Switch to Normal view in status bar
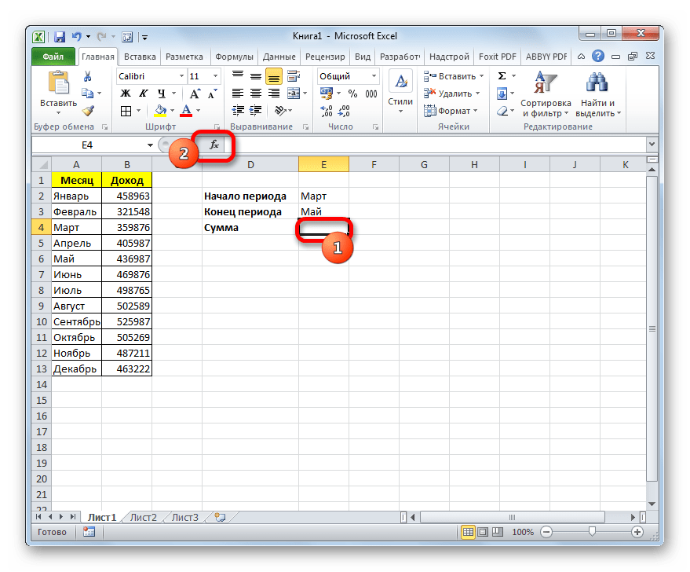The height and width of the screenshot is (572, 690). 468,532
